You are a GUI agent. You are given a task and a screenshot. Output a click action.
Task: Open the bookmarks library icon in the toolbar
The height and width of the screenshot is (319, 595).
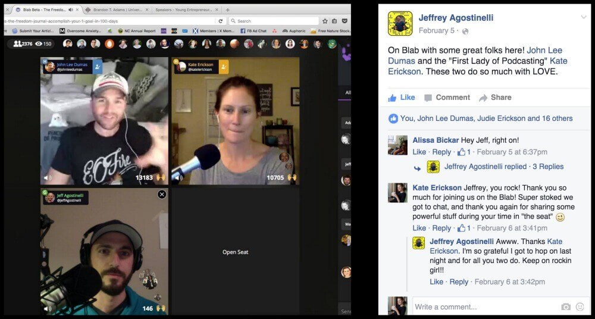pyautogui.click(x=334, y=21)
